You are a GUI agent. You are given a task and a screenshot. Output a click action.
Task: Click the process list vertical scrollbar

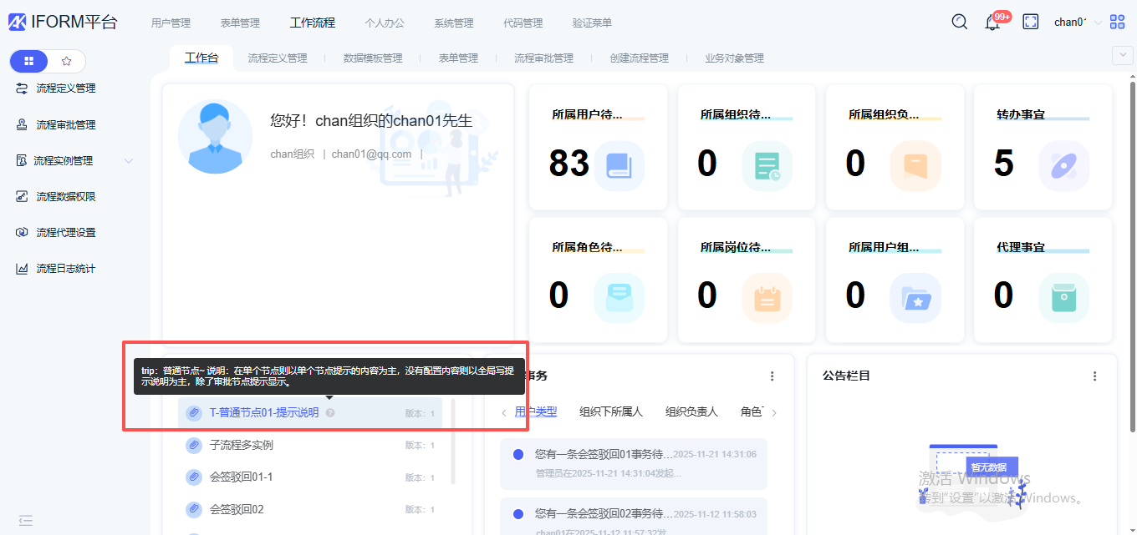pos(453,442)
